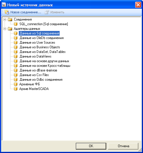Click the Отмена cancel button
The width and height of the screenshot is (143, 153).
[x=123, y=146]
